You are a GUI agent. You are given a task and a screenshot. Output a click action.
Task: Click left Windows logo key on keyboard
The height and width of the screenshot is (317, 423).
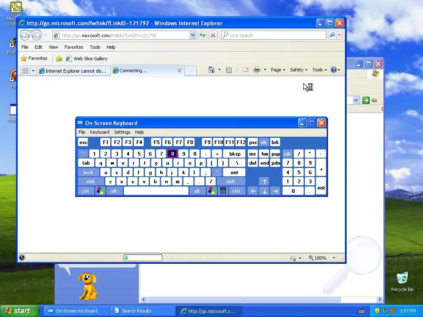tap(100, 191)
